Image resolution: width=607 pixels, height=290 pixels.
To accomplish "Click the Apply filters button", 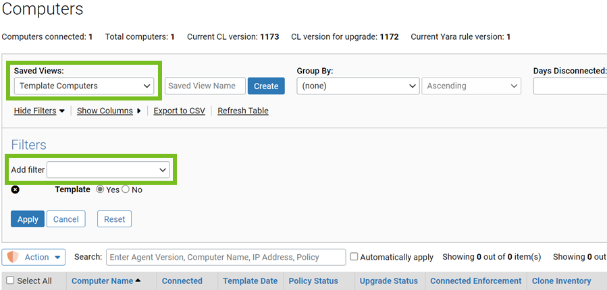I will [x=28, y=219].
